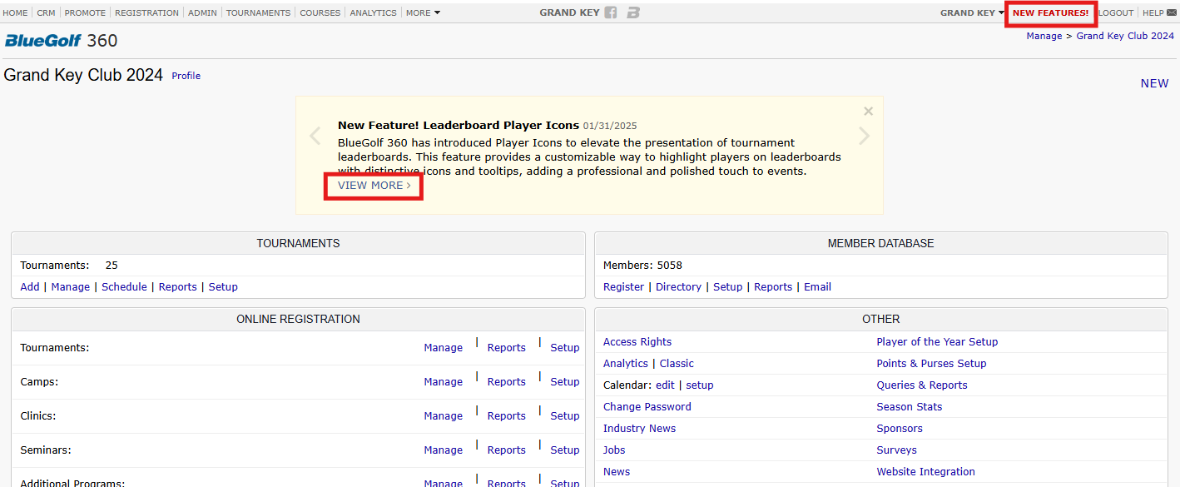The height and width of the screenshot is (487, 1180).
Task: Open the Surveys link
Action: click(x=896, y=450)
